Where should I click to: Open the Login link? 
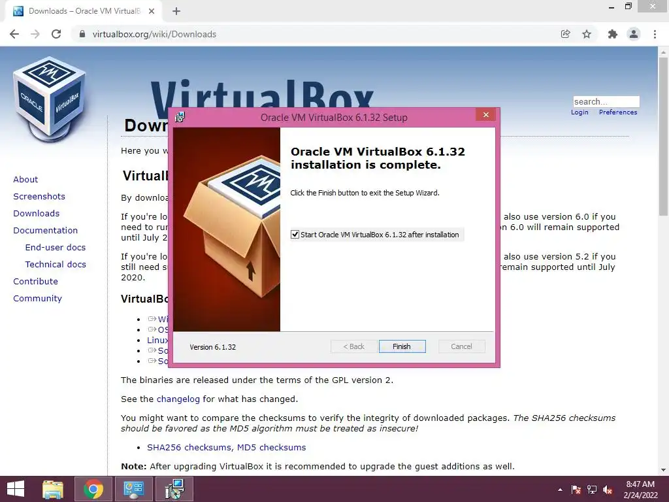[579, 112]
